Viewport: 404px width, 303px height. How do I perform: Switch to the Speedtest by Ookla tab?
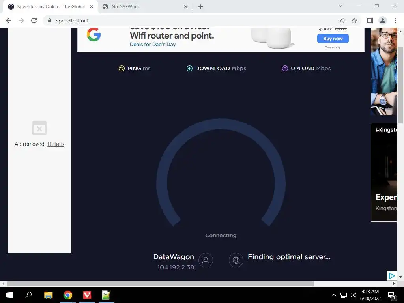[x=50, y=7]
